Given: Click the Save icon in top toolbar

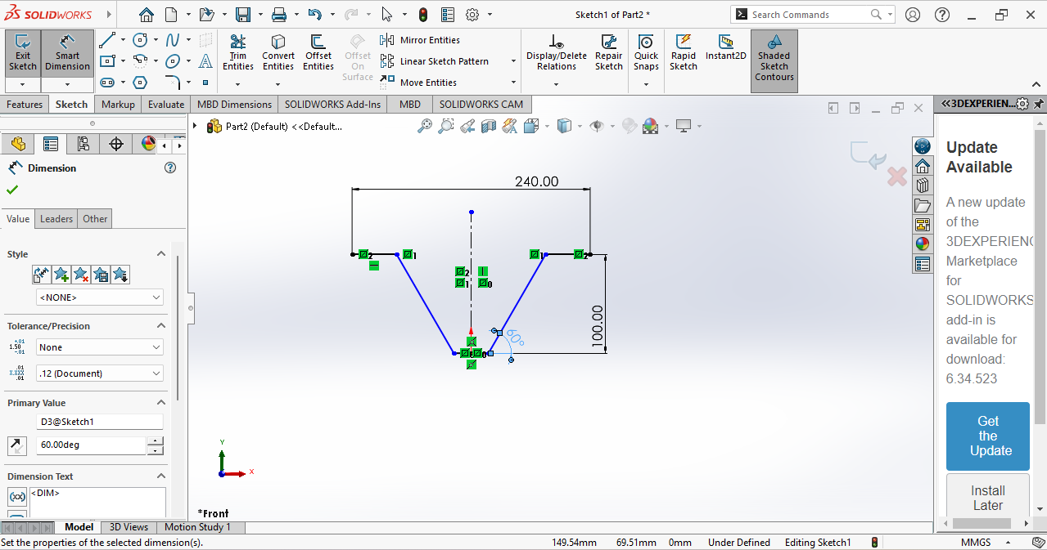Looking at the screenshot, I should point(243,15).
